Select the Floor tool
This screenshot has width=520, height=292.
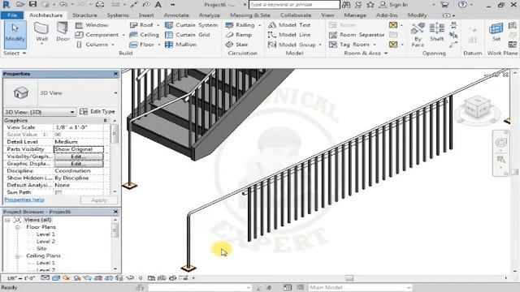click(142, 45)
